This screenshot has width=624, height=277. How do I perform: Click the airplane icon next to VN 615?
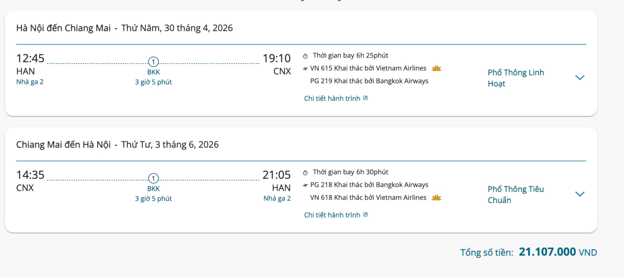pos(306,69)
